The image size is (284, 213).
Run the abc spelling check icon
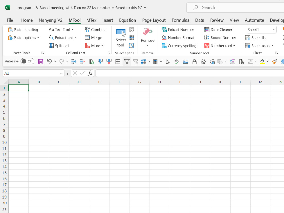tap(177, 62)
